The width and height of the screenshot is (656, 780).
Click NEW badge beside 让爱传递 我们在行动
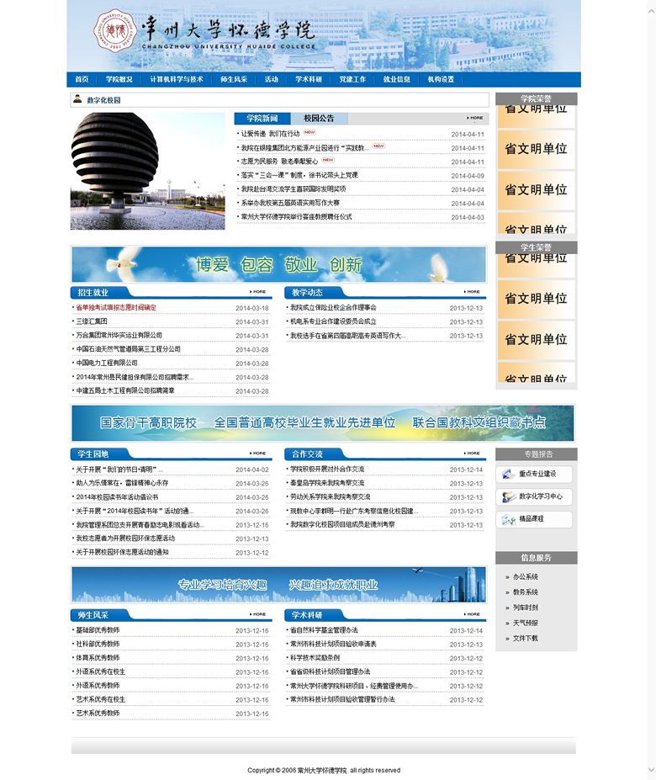pyautogui.click(x=309, y=132)
